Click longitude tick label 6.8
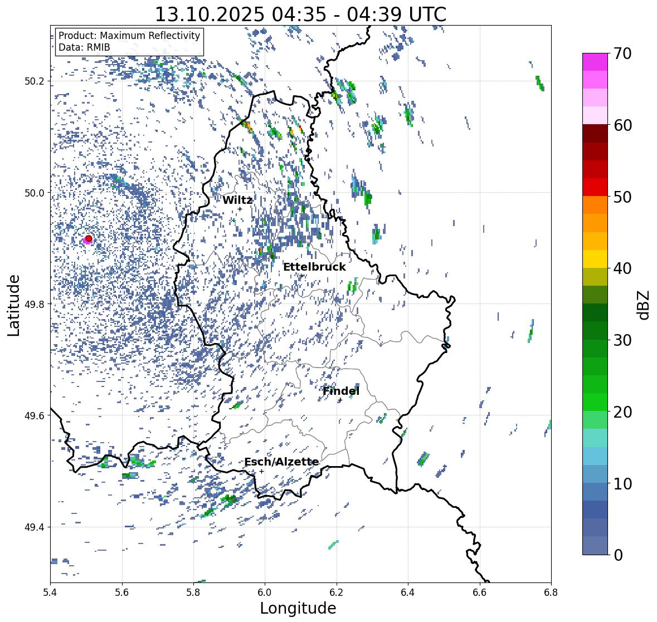The image size is (657, 622). point(551,592)
